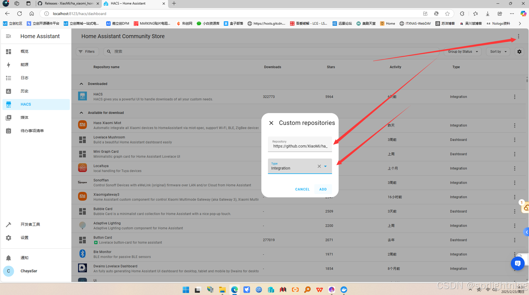The width and height of the screenshot is (529, 295).
Task: Click the Ble Monitor bluetooth icon
Action: pos(82,254)
